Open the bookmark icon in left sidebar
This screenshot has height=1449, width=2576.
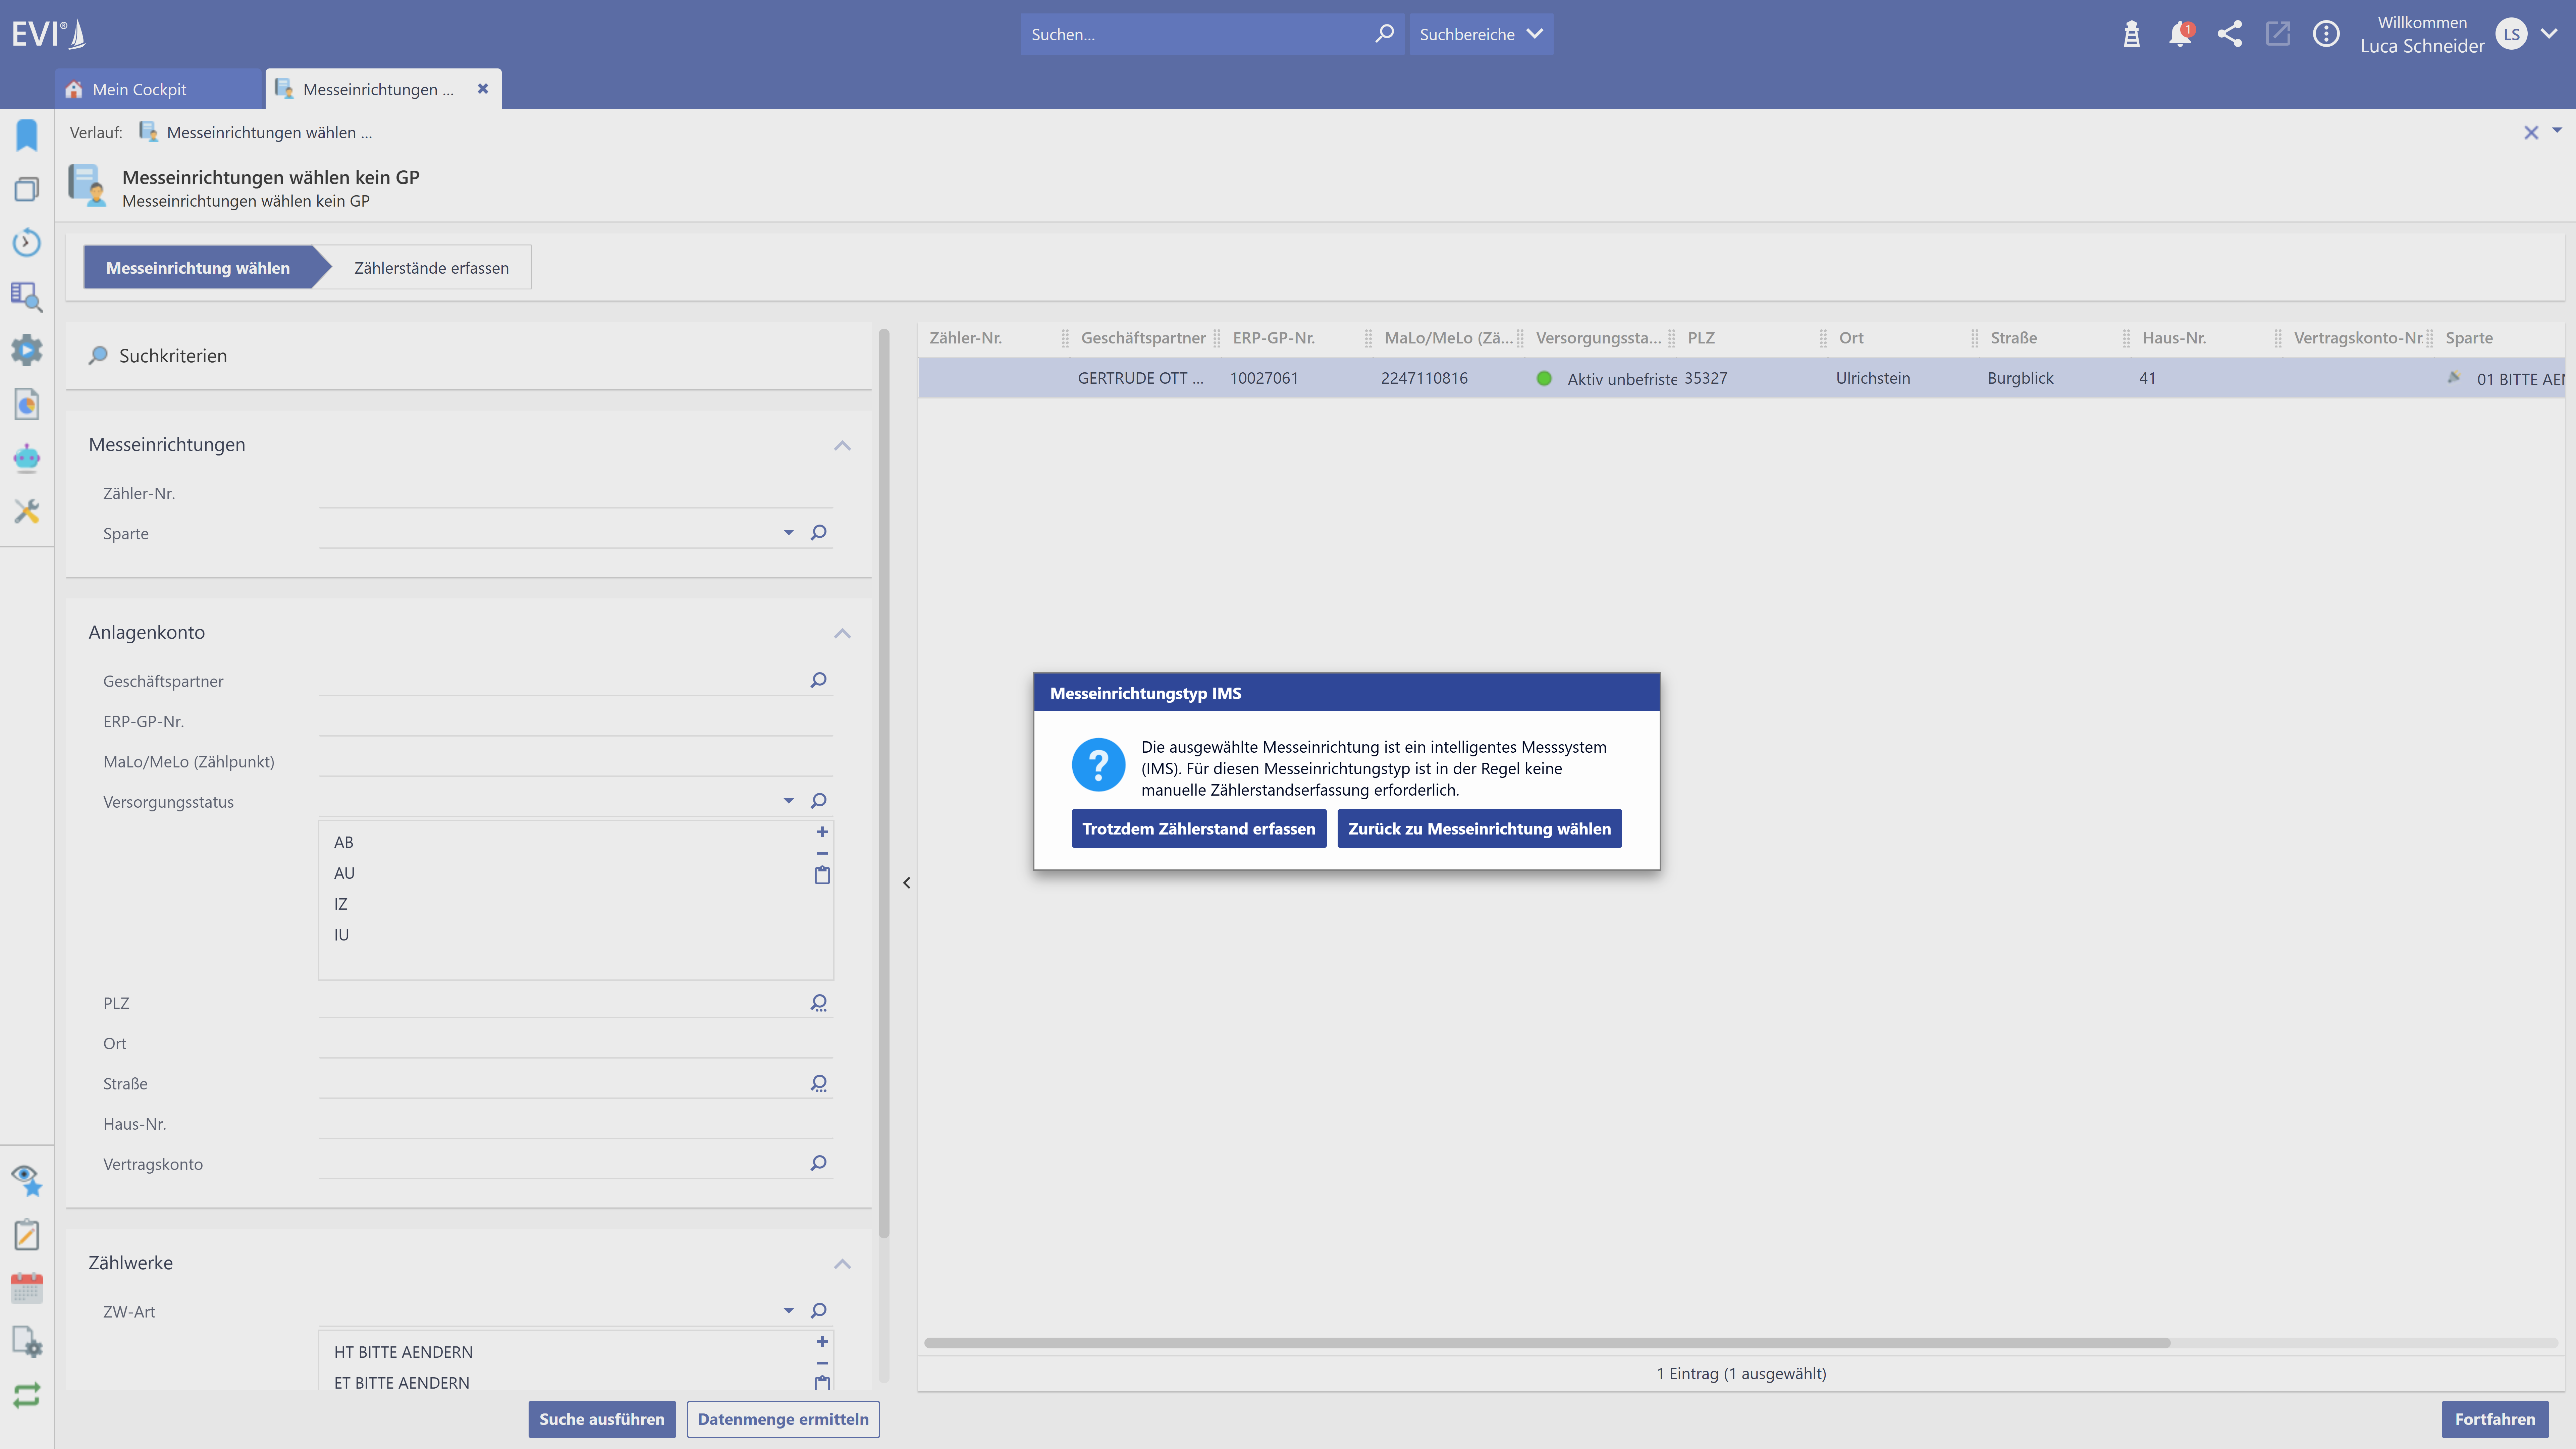coord(27,135)
